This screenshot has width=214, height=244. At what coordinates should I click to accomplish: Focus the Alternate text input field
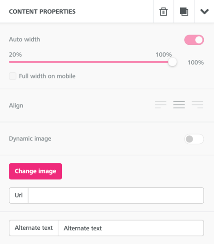[x=131, y=228]
